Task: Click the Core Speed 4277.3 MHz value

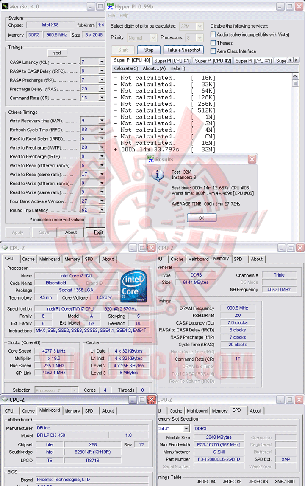Action: [54, 351]
